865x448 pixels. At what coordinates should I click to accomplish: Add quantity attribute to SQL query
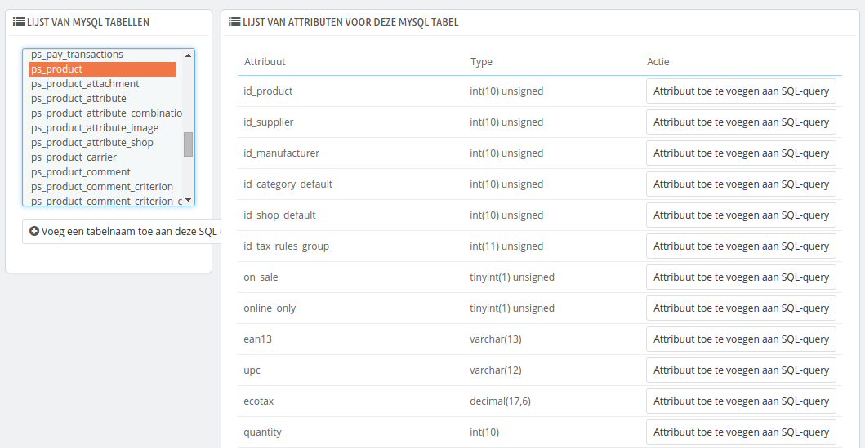(741, 432)
